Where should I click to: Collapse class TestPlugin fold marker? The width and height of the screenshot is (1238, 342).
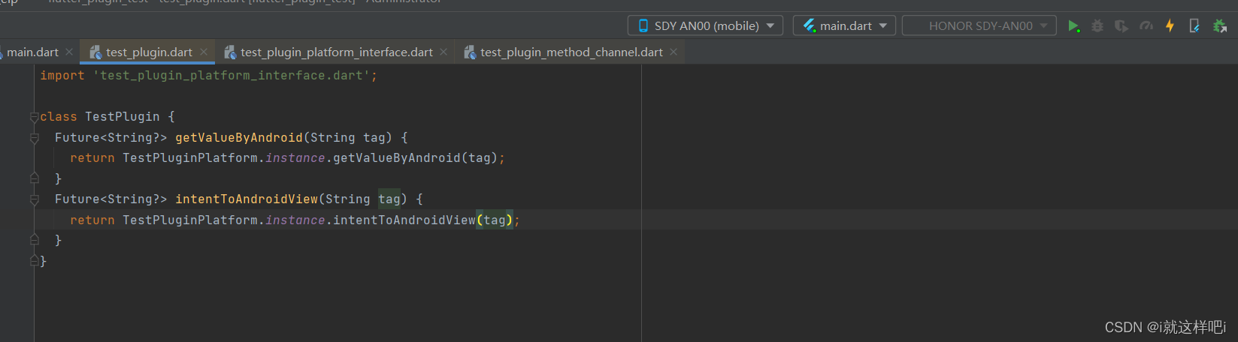click(34, 117)
